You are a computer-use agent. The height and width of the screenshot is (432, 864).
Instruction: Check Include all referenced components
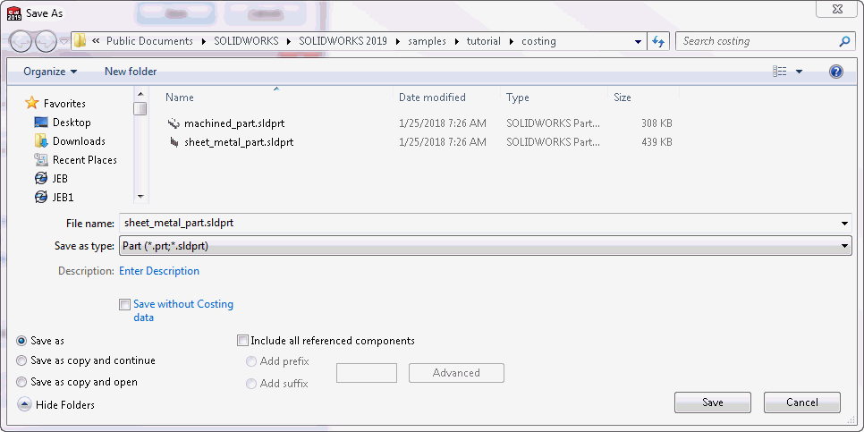242,341
